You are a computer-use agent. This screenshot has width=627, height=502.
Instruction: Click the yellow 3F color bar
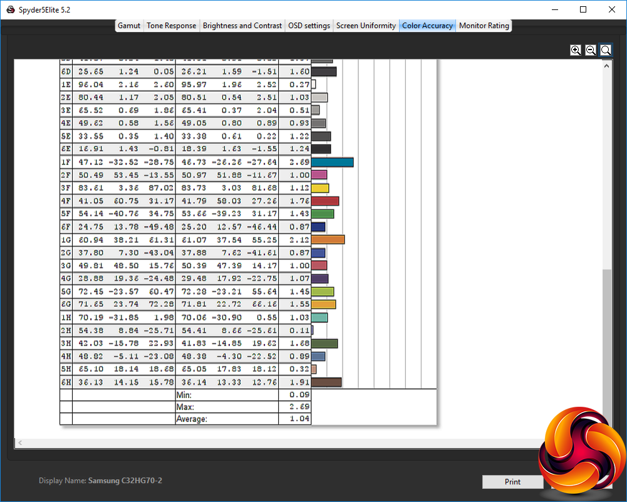tap(320, 188)
